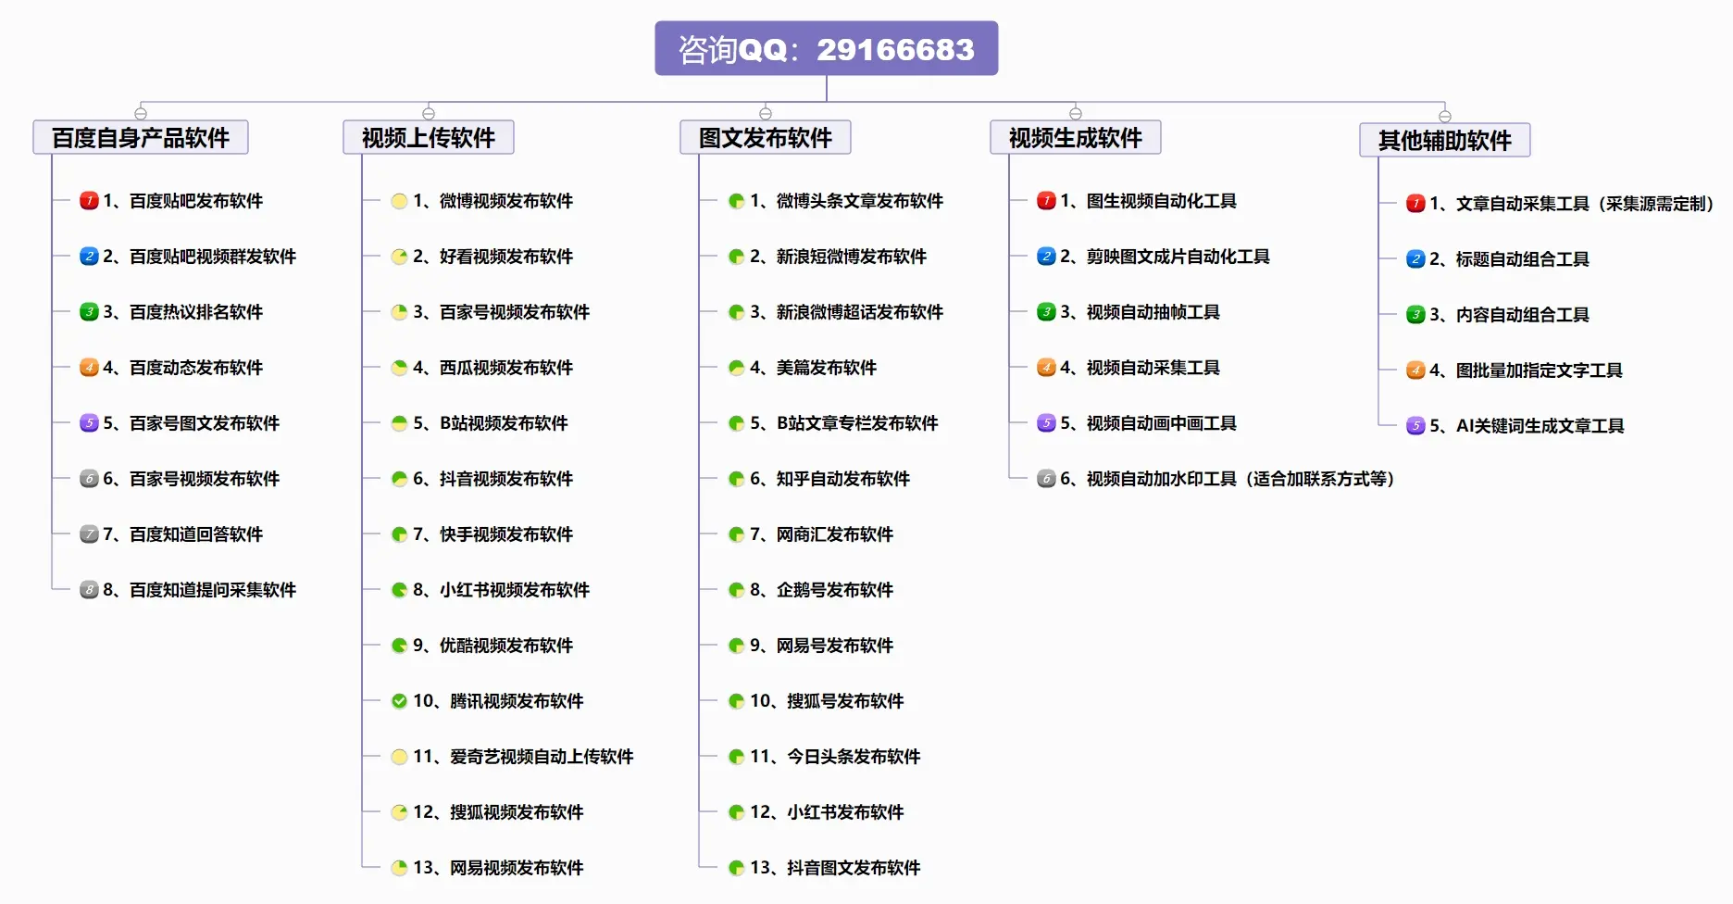Collapse the 其他辅助软件 branch
Screen dimensions: 1733x904
click(1445, 117)
